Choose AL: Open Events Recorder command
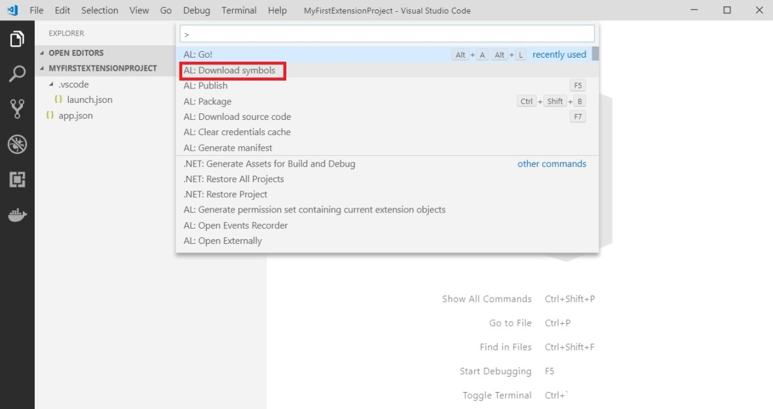Viewport: 773px width, 409px height. pyautogui.click(x=236, y=225)
